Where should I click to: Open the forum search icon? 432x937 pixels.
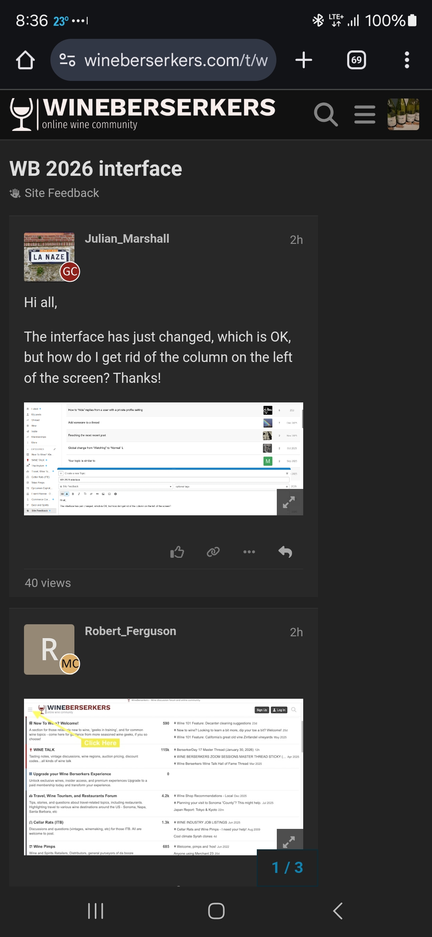[326, 115]
